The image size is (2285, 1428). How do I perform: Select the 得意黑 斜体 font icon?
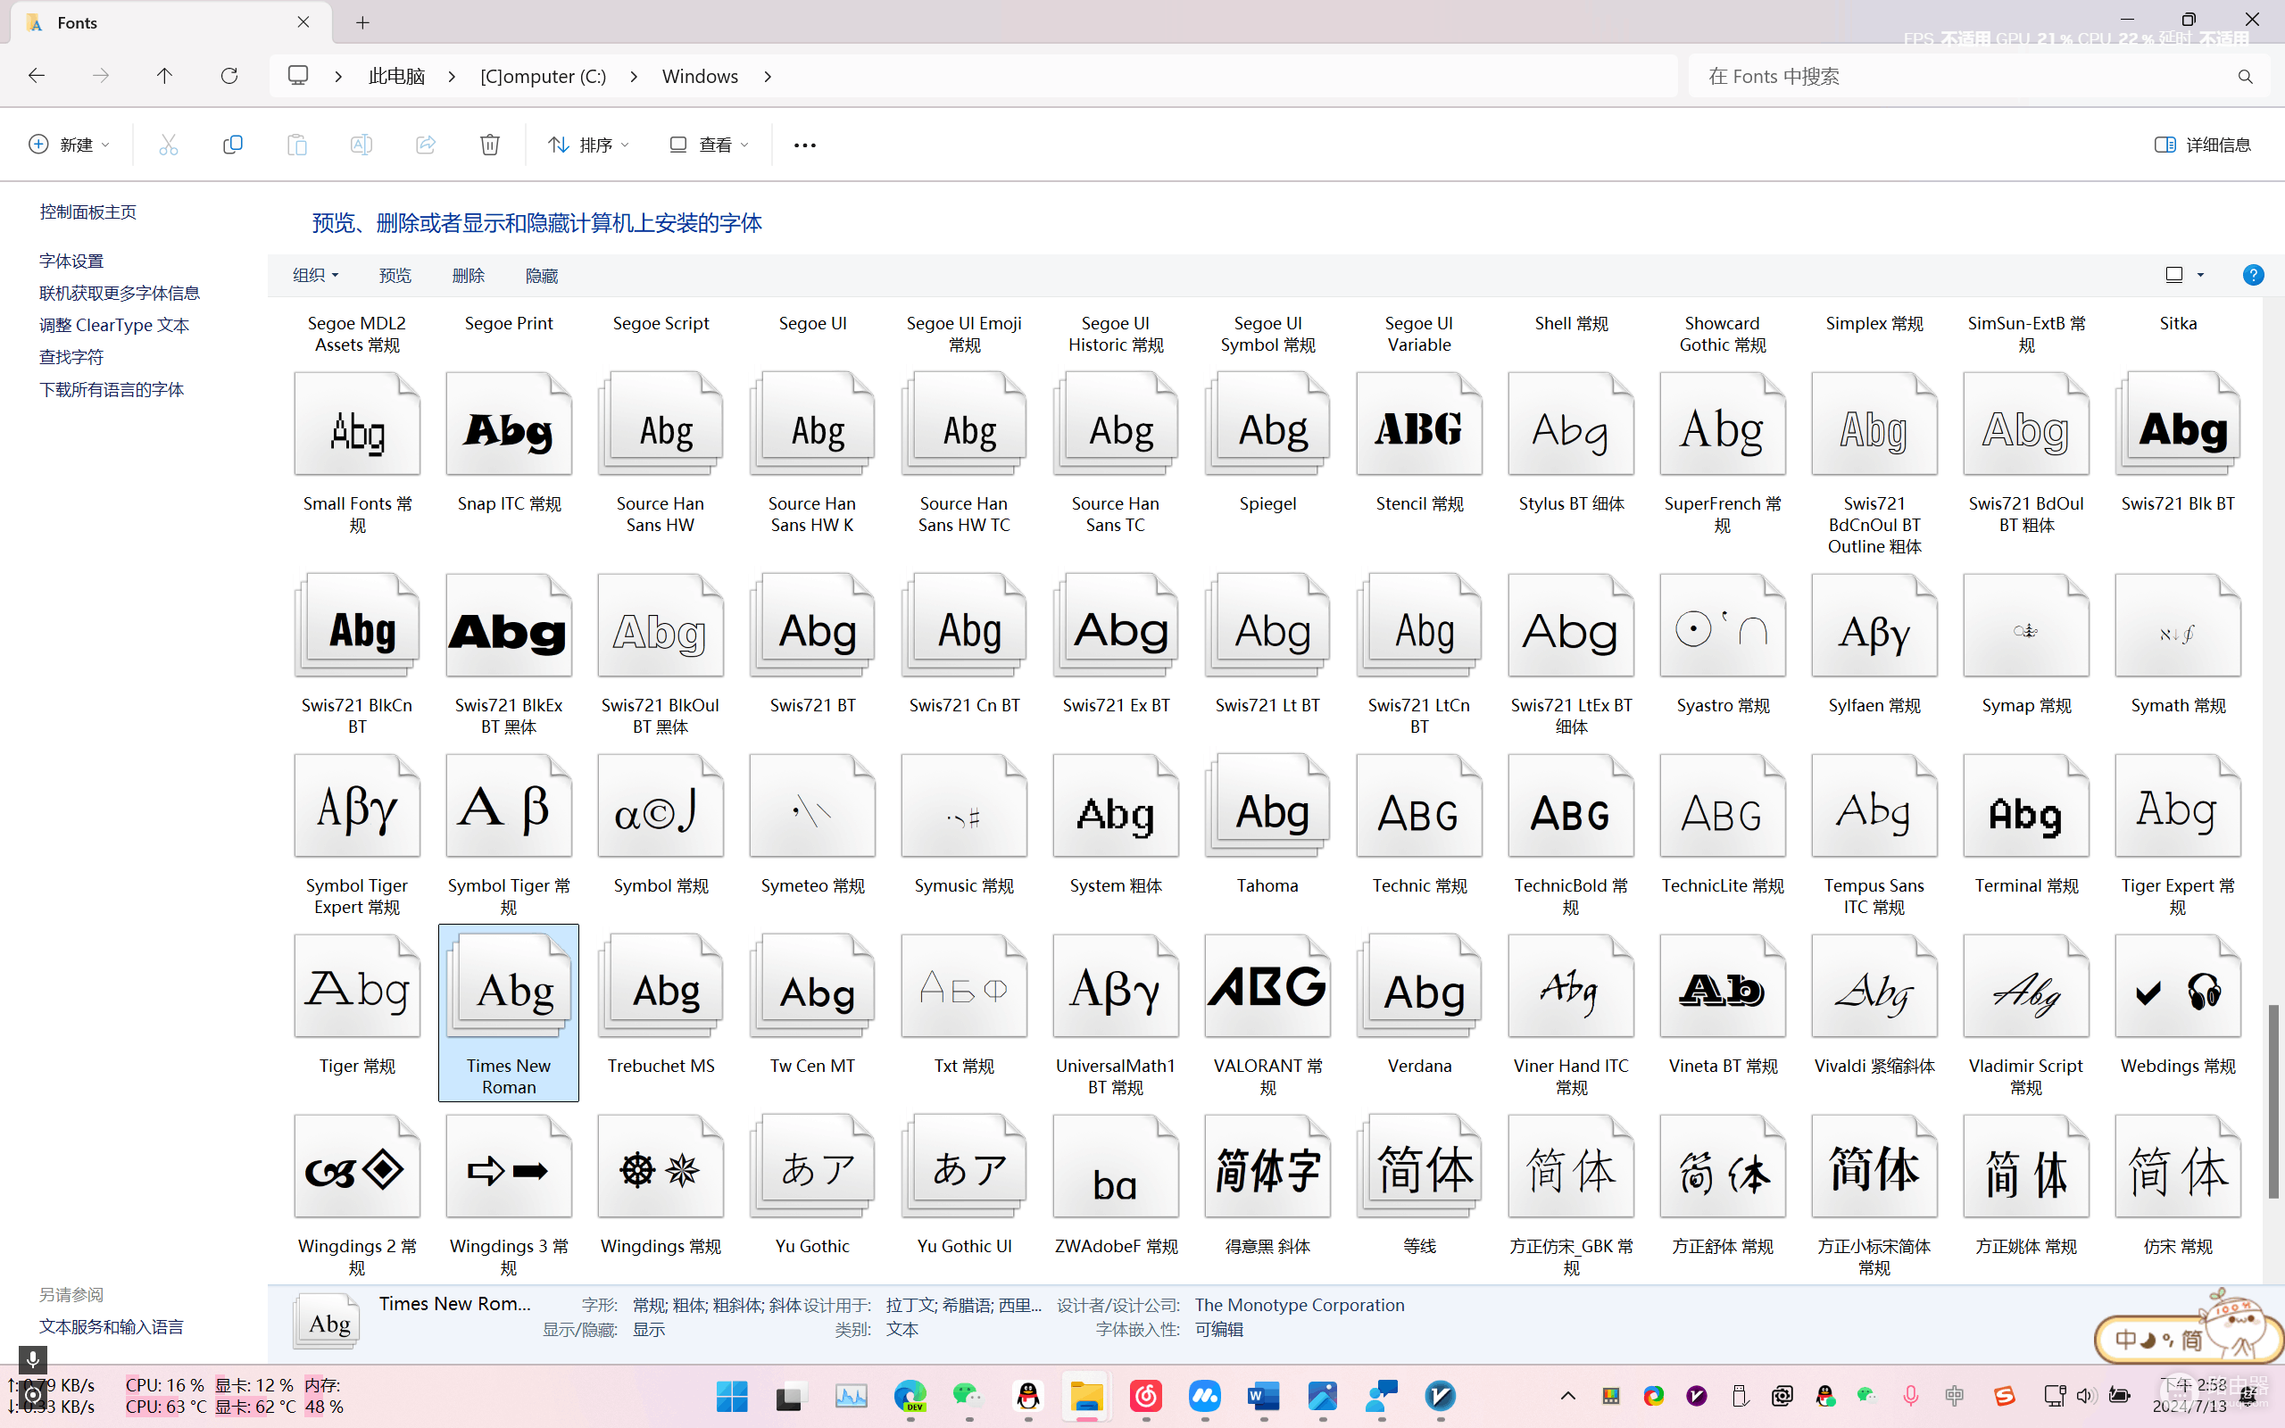click(x=1267, y=1166)
